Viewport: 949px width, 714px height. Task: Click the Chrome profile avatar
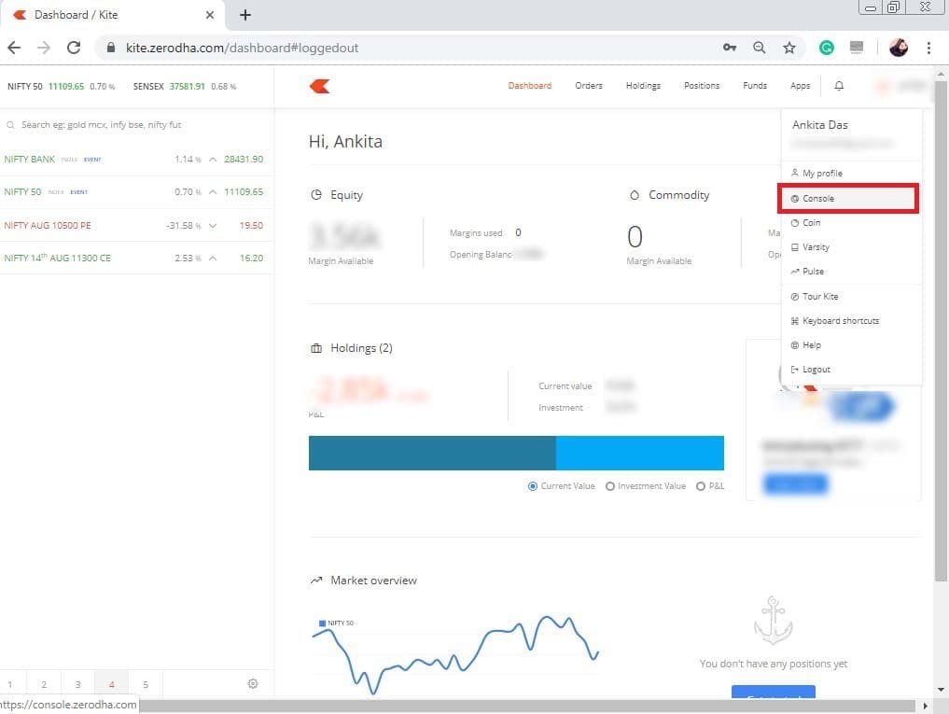click(x=899, y=48)
